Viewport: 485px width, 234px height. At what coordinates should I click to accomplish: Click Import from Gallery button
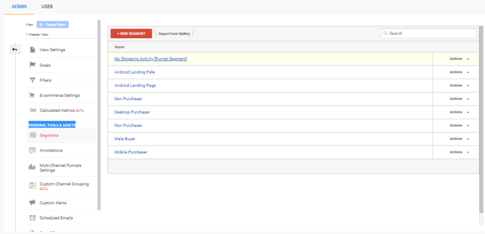pos(174,33)
